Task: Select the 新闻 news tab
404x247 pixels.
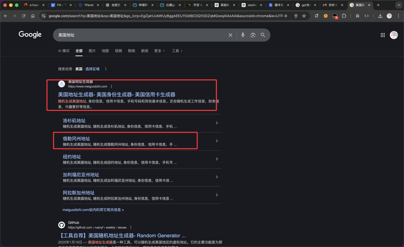Action: [145, 51]
